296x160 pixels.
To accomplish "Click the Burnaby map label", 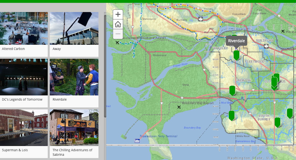I will pyautogui.click(x=182, y=20).
